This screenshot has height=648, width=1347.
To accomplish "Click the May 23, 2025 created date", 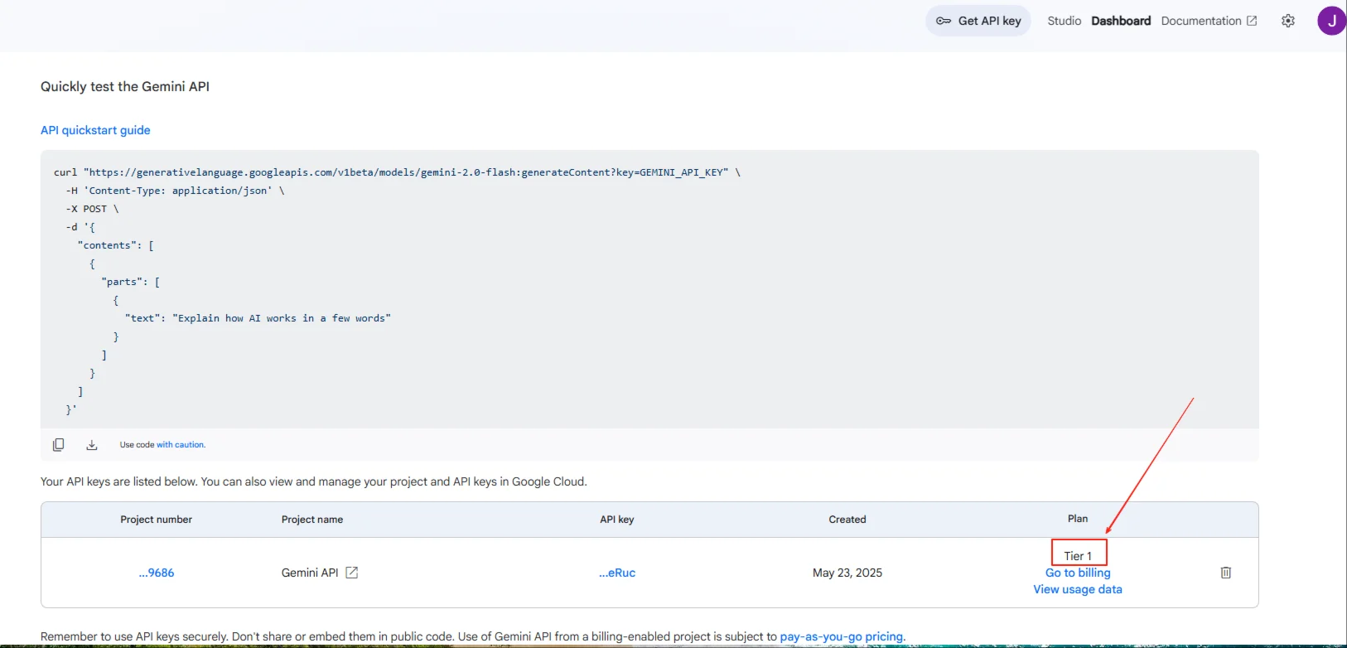I will (x=847, y=573).
